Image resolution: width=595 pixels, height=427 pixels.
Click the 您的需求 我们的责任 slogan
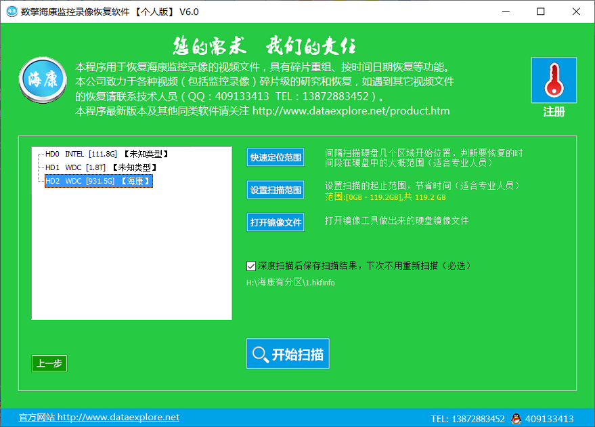click(x=264, y=46)
